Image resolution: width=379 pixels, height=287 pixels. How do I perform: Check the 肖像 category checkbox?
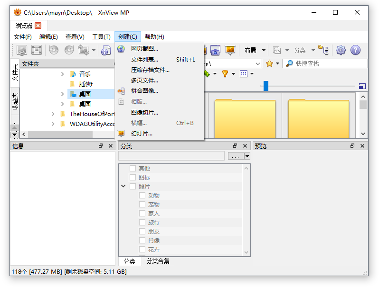tap(142, 240)
